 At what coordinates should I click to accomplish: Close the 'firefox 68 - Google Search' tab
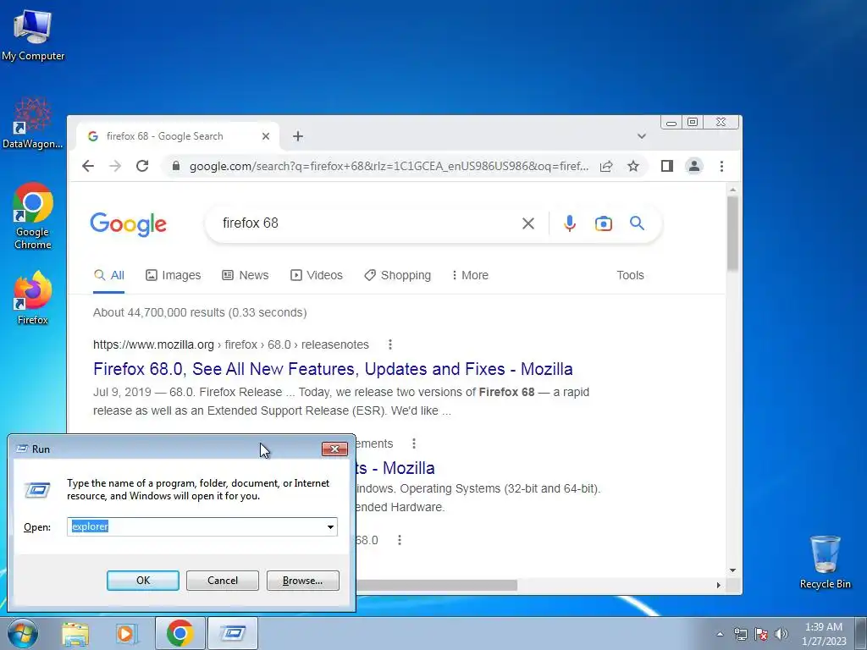(265, 136)
